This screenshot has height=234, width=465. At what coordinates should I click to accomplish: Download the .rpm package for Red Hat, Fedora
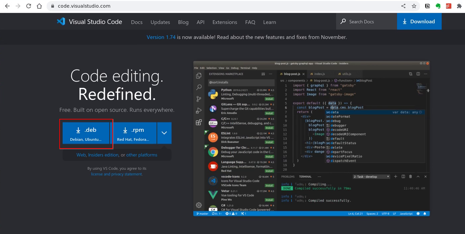point(133,133)
